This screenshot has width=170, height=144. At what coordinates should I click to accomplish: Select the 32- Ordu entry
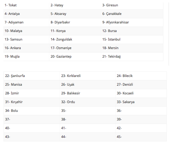(68, 102)
